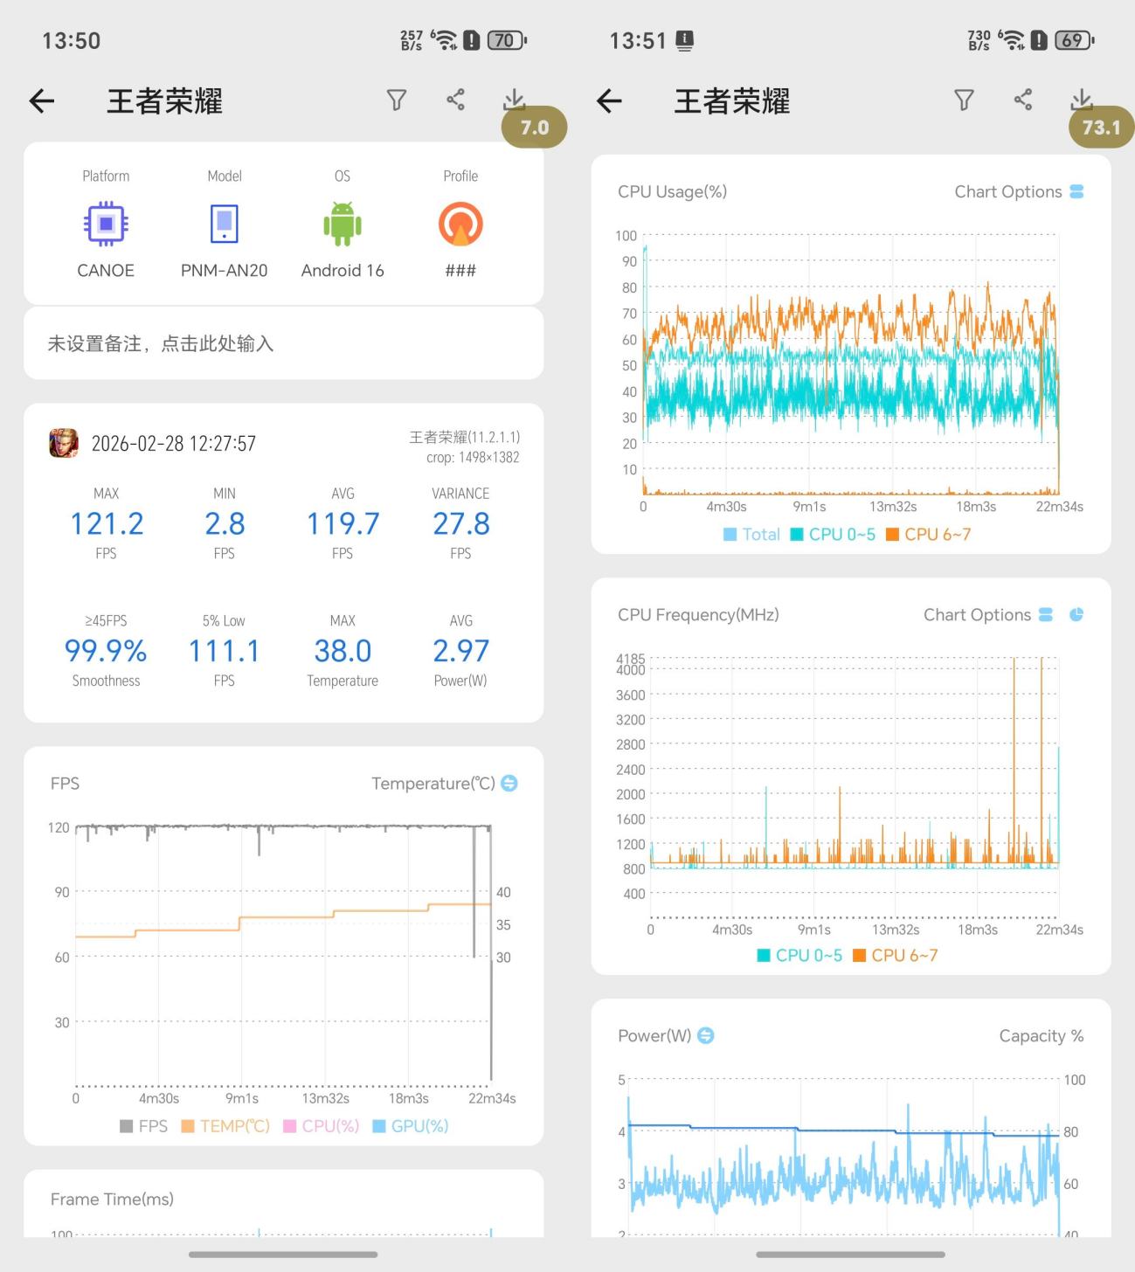Tap CANOE platform chip icon

tap(106, 225)
